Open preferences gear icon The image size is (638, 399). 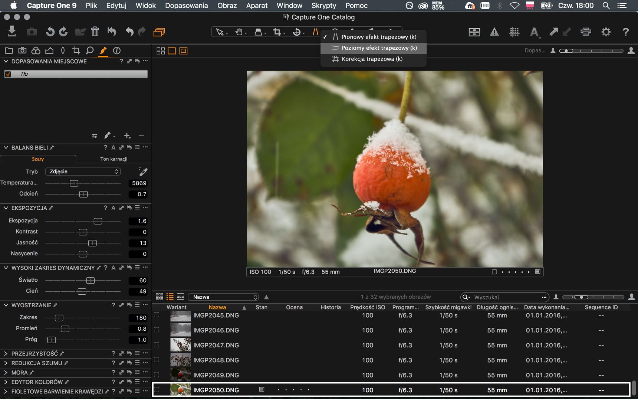[606, 32]
